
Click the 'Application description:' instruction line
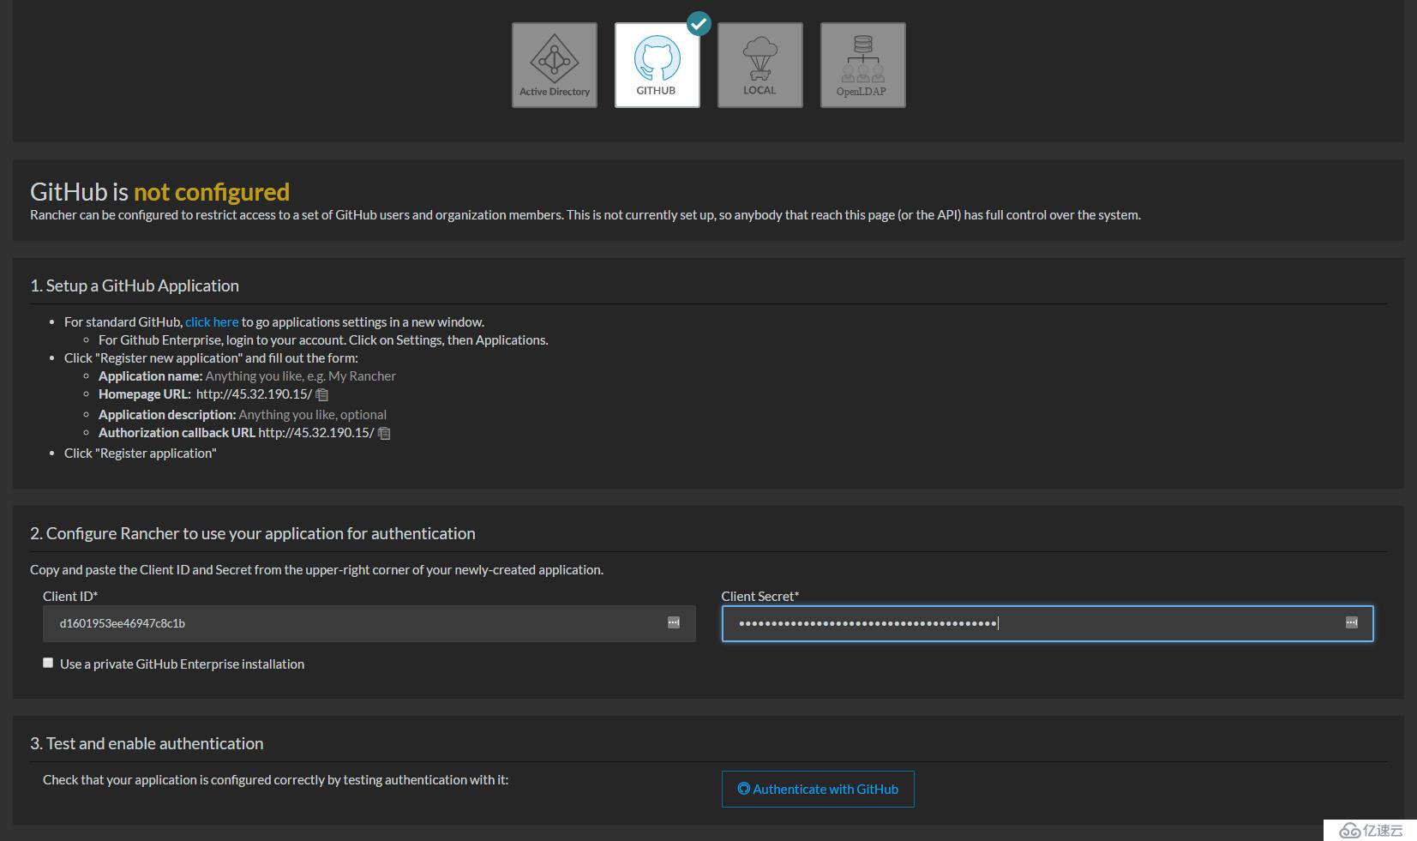pyautogui.click(x=243, y=415)
